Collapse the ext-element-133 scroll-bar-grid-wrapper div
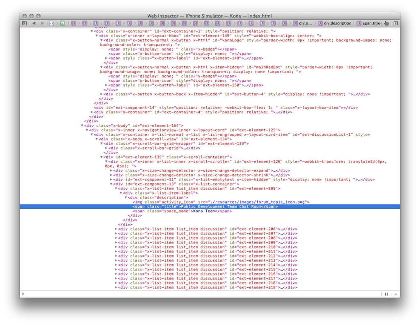The height and width of the screenshot is (325, 420). coord(101,144)
